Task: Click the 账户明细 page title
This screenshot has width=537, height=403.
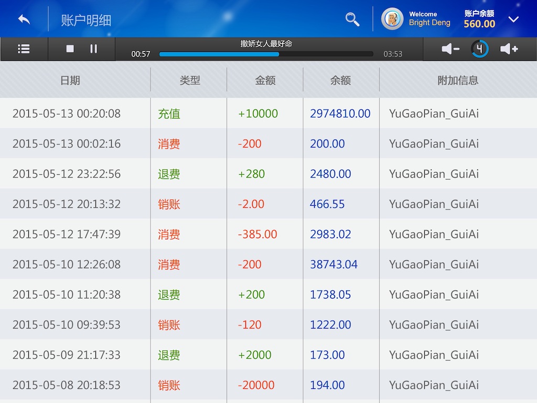Action: pyautogui.click(x=86, y=20)
